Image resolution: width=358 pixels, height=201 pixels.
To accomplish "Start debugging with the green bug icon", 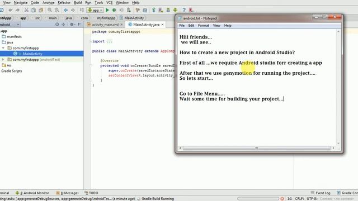I will (x=114, y=10).
